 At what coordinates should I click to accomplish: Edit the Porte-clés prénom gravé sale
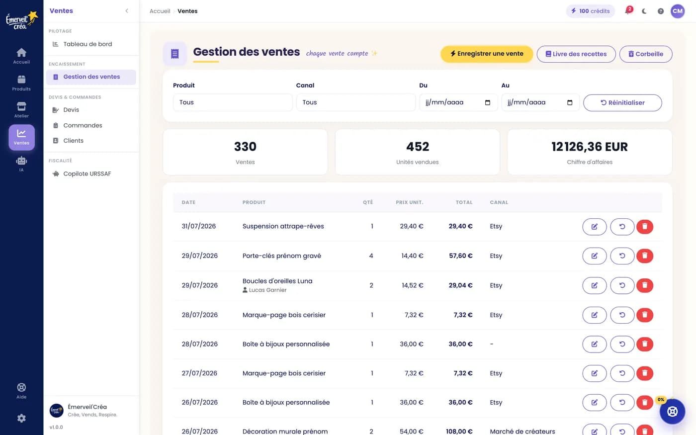pyautogui.click(x=595, y=256)
